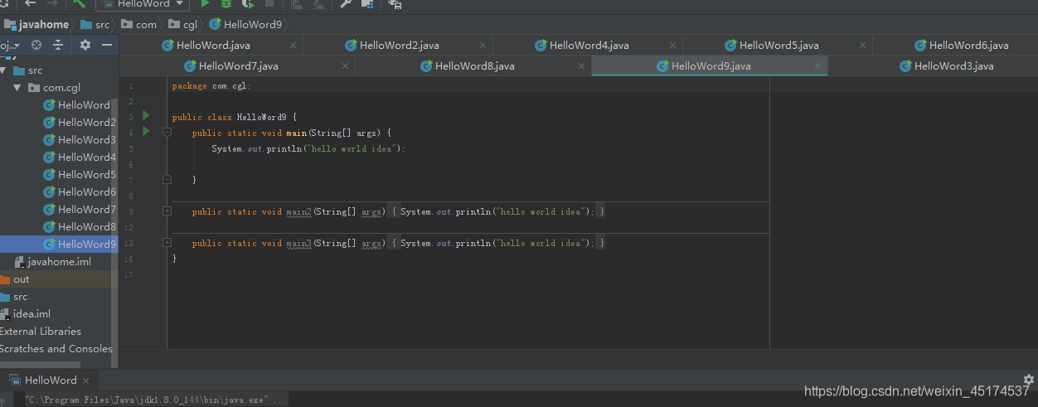Switch to HelloWord2.java tab
Image resolution: width=1038 pixels, height=407 pixels.
(x=399, y=45)
